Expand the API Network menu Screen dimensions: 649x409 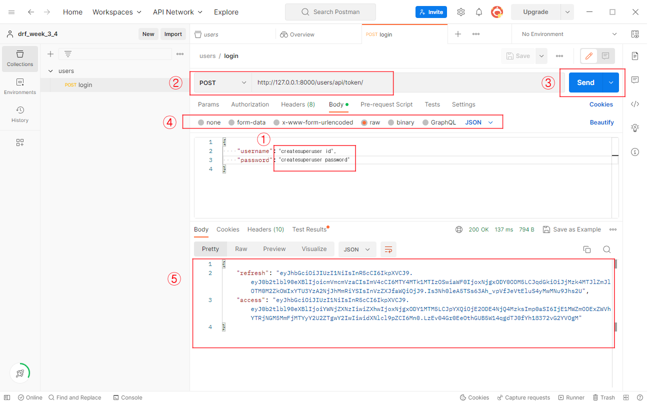[x=177, y=12]
